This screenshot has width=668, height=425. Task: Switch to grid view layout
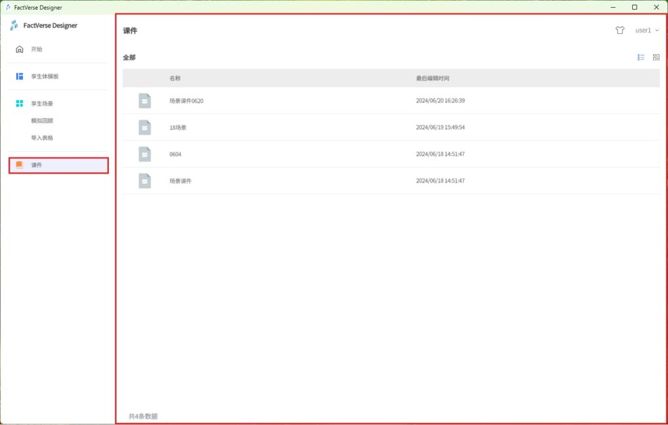pos(656,57)
